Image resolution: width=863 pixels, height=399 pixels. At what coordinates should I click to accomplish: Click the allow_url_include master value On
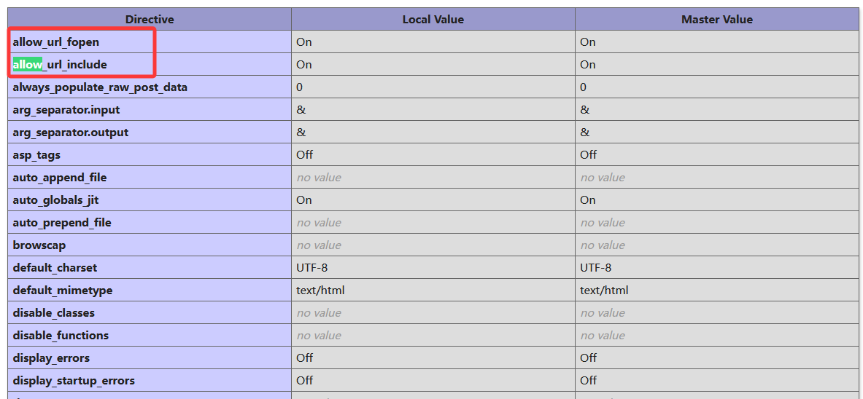click(x=588, y=65)
